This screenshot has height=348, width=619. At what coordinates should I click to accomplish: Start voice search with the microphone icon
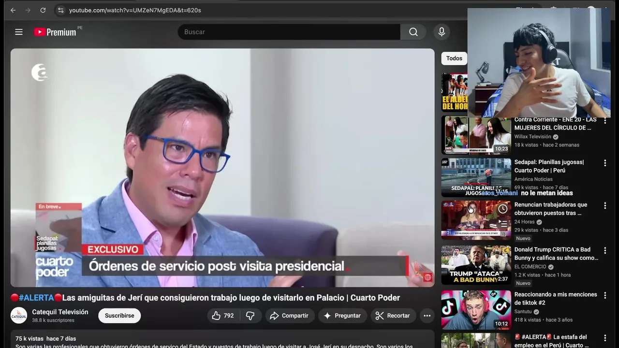point(442,32)
